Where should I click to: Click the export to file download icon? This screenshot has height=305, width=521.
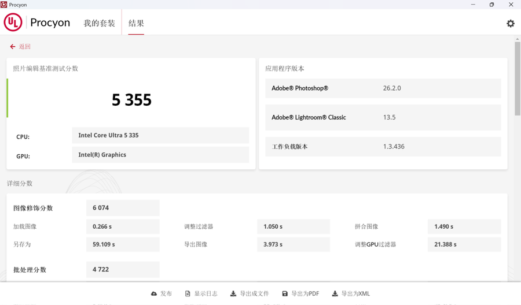point(233,293)
